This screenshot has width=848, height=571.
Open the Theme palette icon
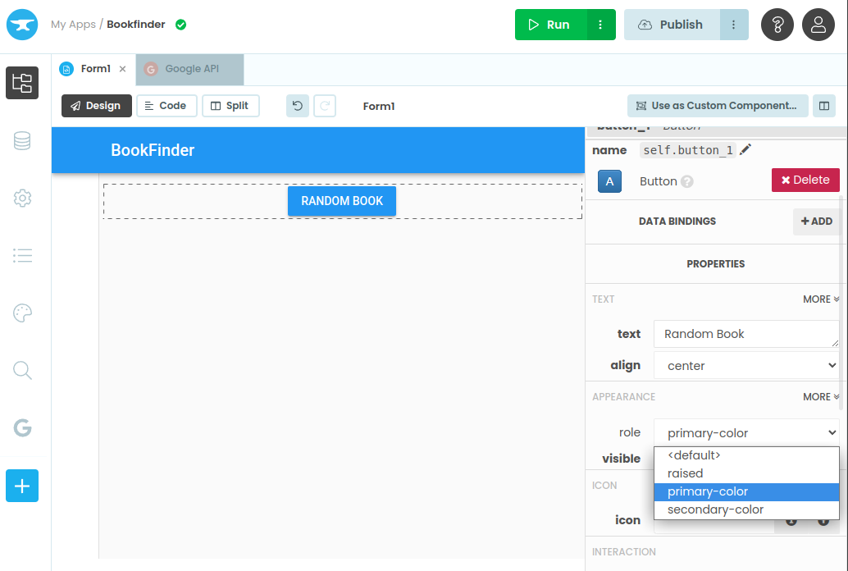[x=22, y=313]
